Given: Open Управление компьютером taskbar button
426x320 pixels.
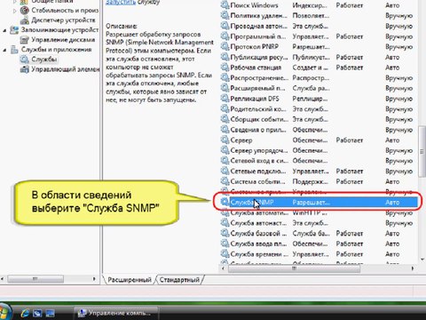Looking at the screenshot, I should (x=115, y=313).
